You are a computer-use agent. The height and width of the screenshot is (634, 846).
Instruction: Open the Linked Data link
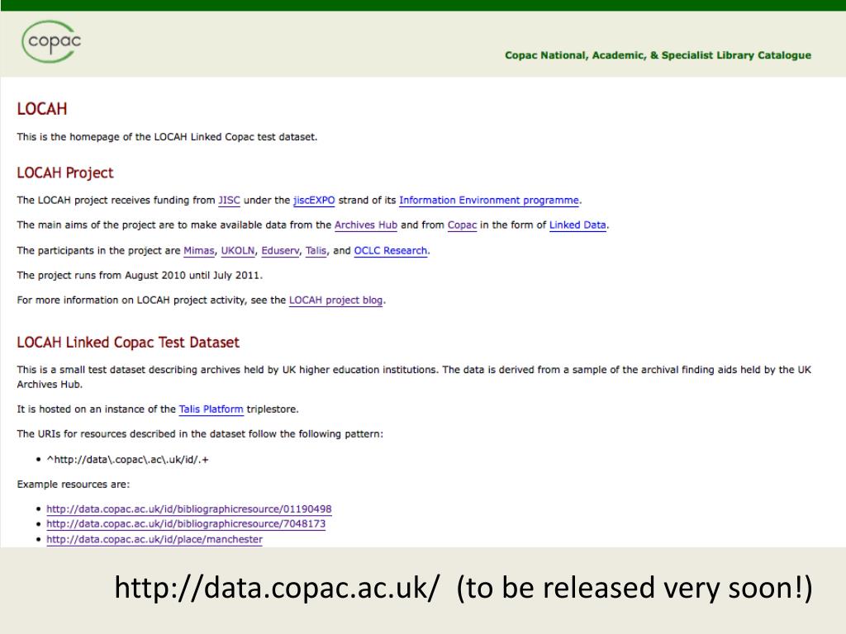click(577, 225)
